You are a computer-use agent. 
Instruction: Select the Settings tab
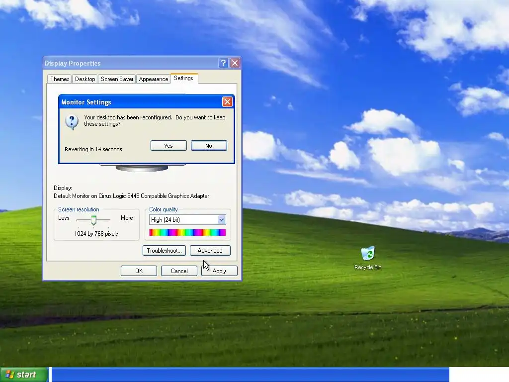184,78
